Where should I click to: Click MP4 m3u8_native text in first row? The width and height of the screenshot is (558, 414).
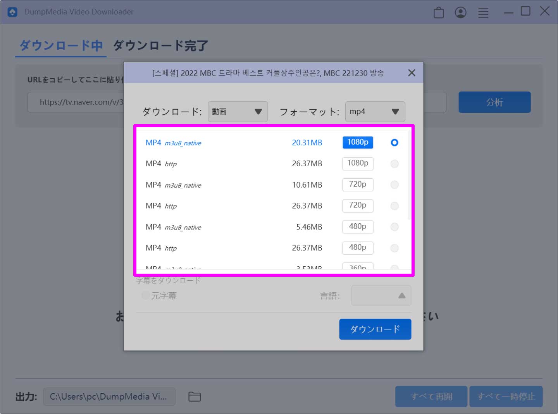click(x=173, y=143)
